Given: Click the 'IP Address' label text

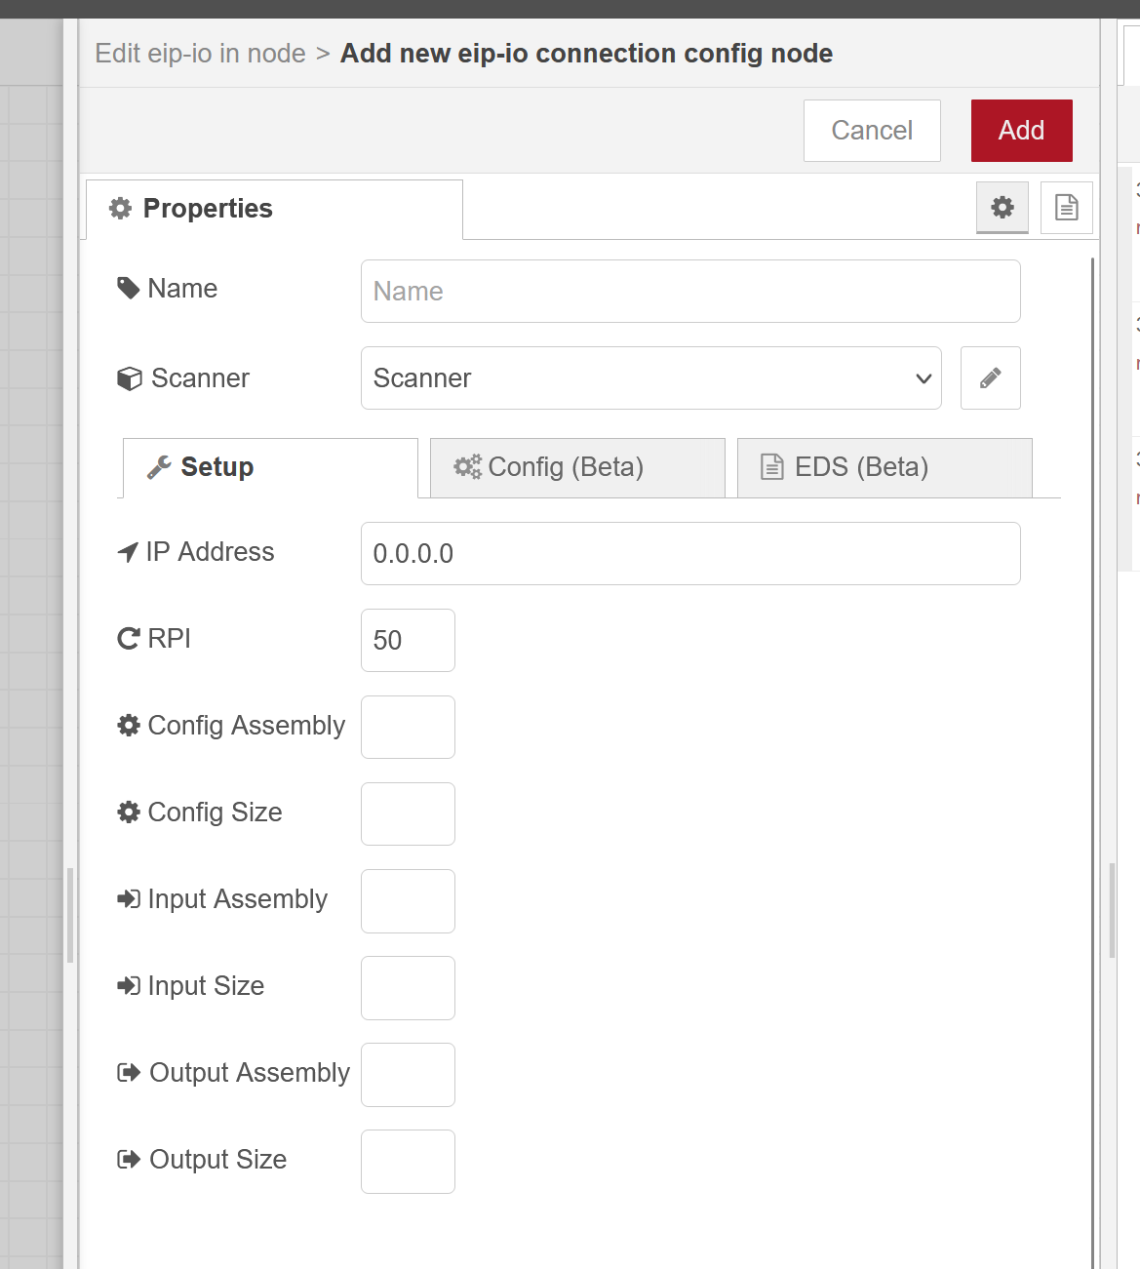Looking at the screenshot, I should (x=211, y=552).
